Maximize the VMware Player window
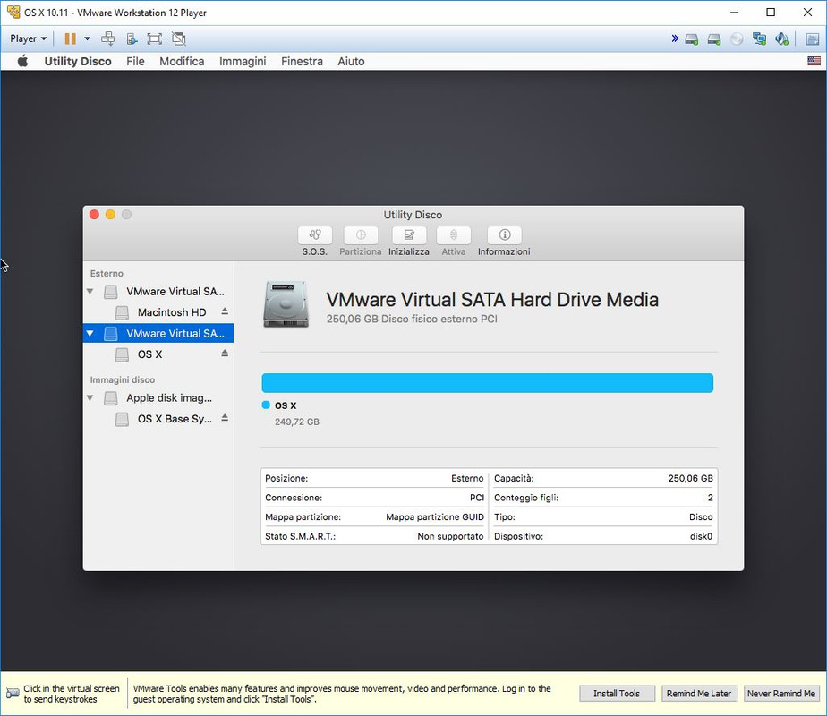The height and width of the screenshot is (716, 827). (771, 13)
